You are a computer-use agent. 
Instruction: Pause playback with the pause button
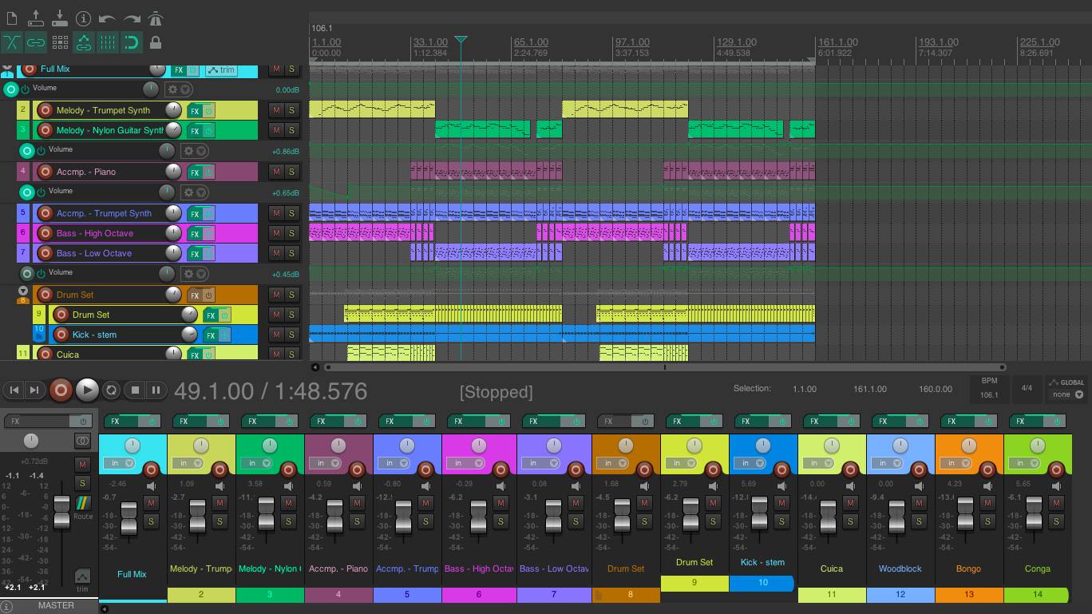(156, 390)
